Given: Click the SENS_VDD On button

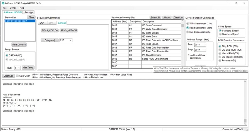Looking at the screenshot, I should 49,30.
